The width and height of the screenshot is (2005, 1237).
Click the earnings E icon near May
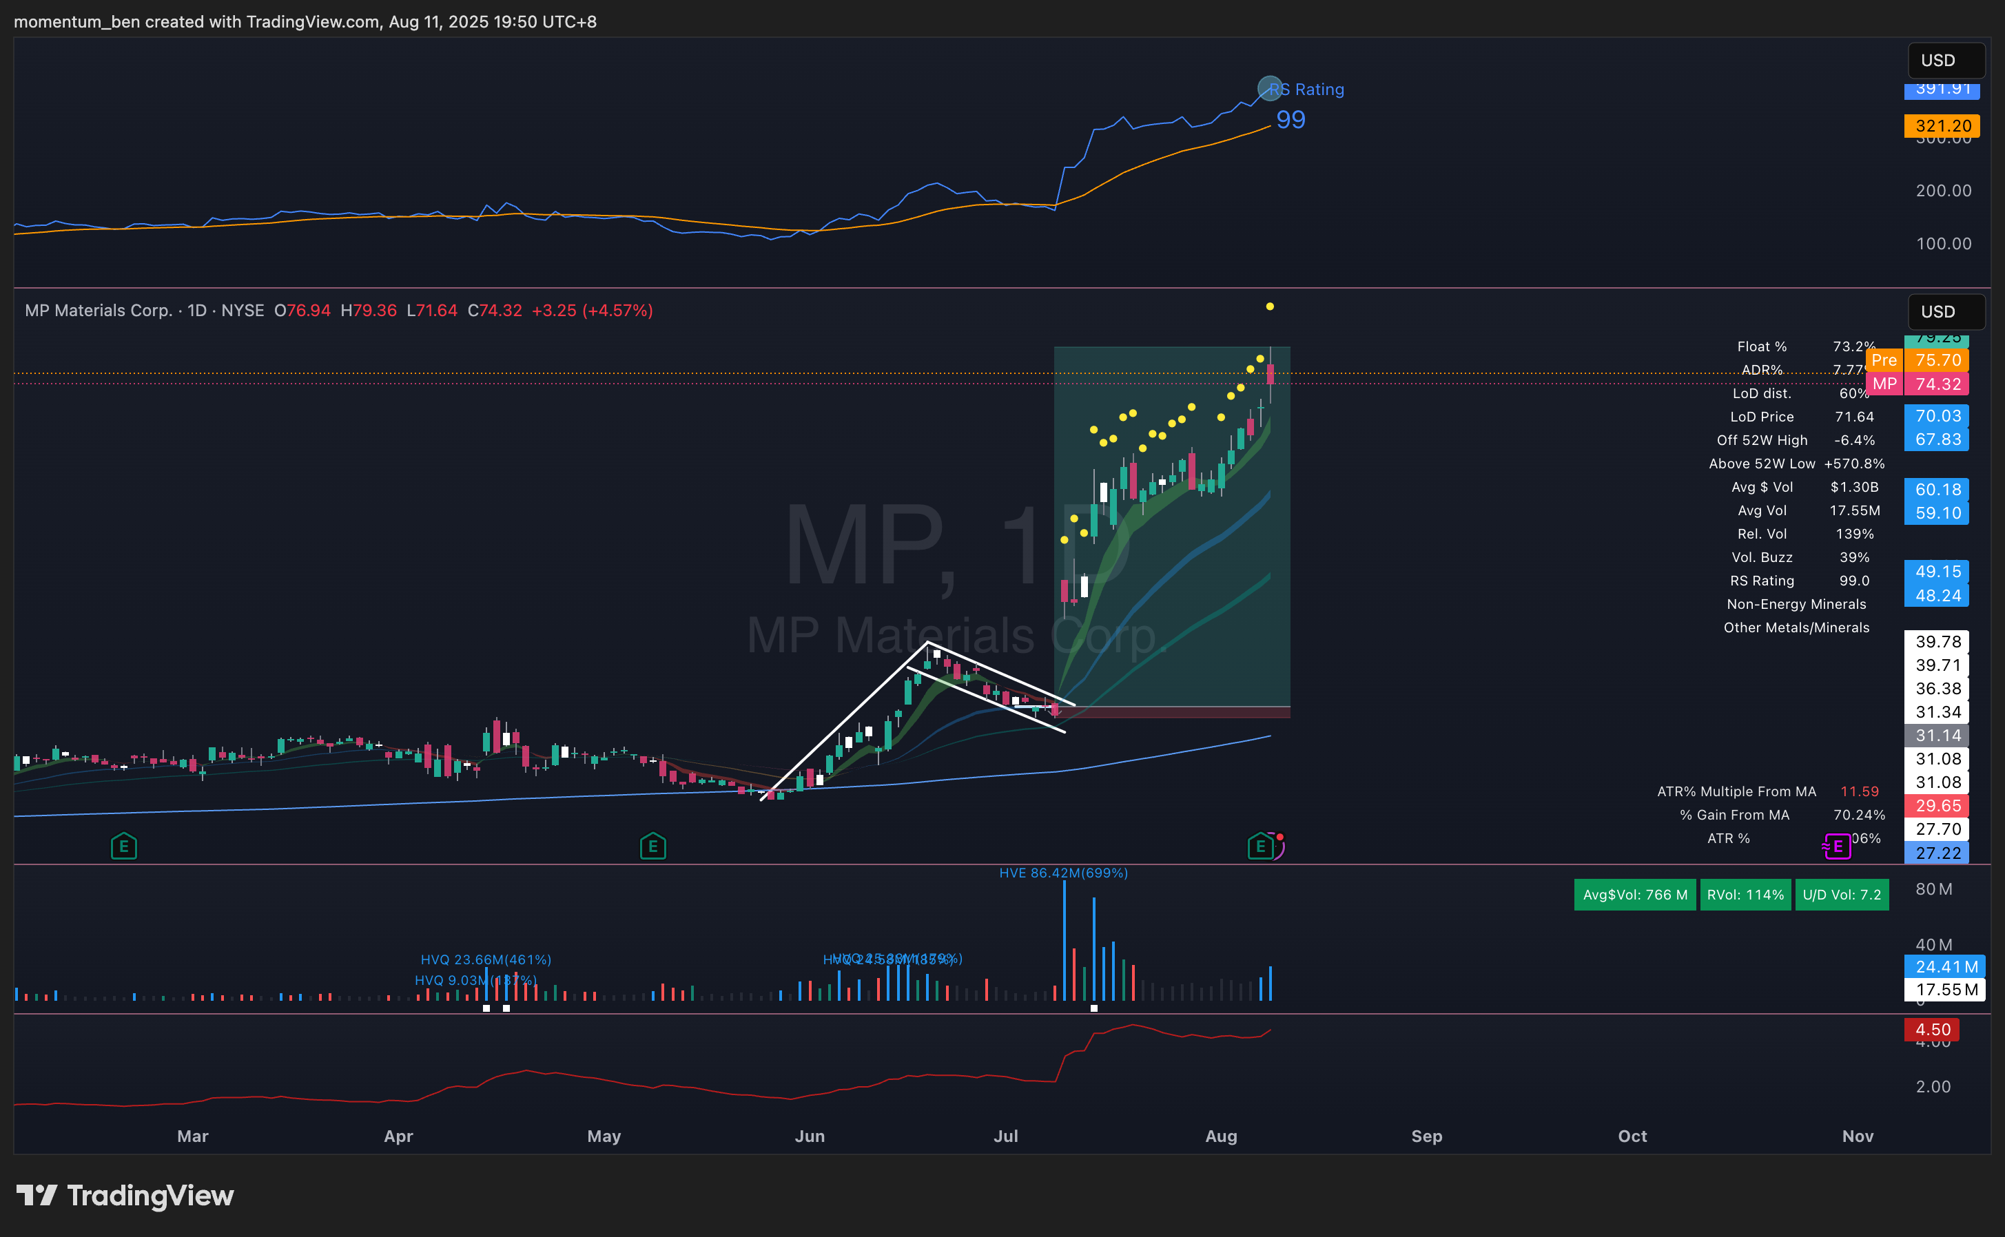click(x=652, y=846)
